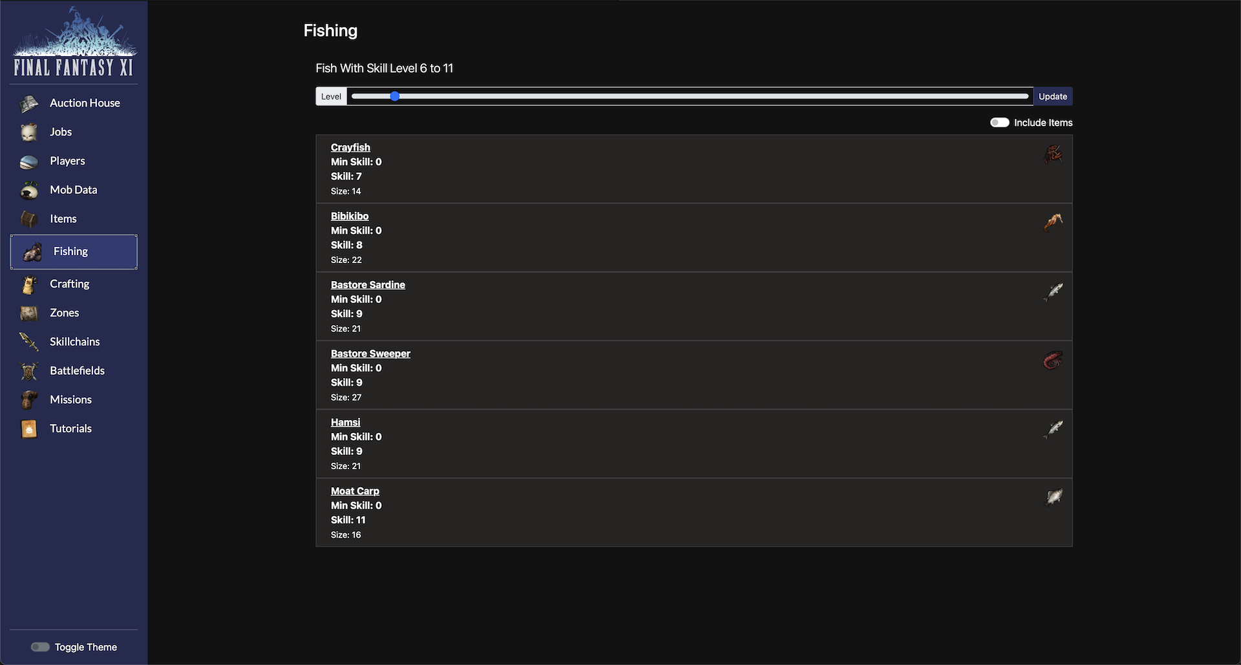The height and width of the screenshot is (665, 1241).
Task: Click the Bastore Sweeper shrimp icon
Action: click(1053, 361)
